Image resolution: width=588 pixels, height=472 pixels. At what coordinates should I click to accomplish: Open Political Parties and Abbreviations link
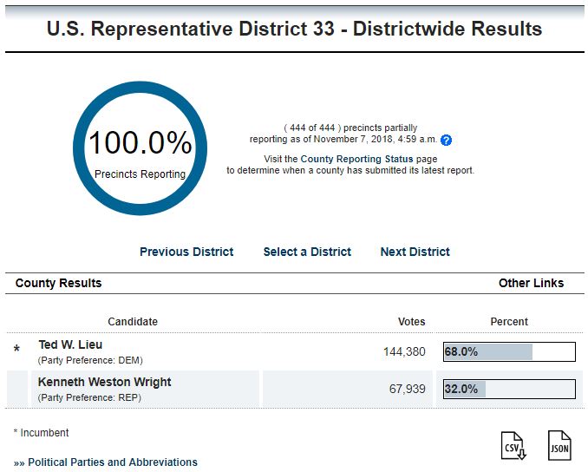[113, 462]
